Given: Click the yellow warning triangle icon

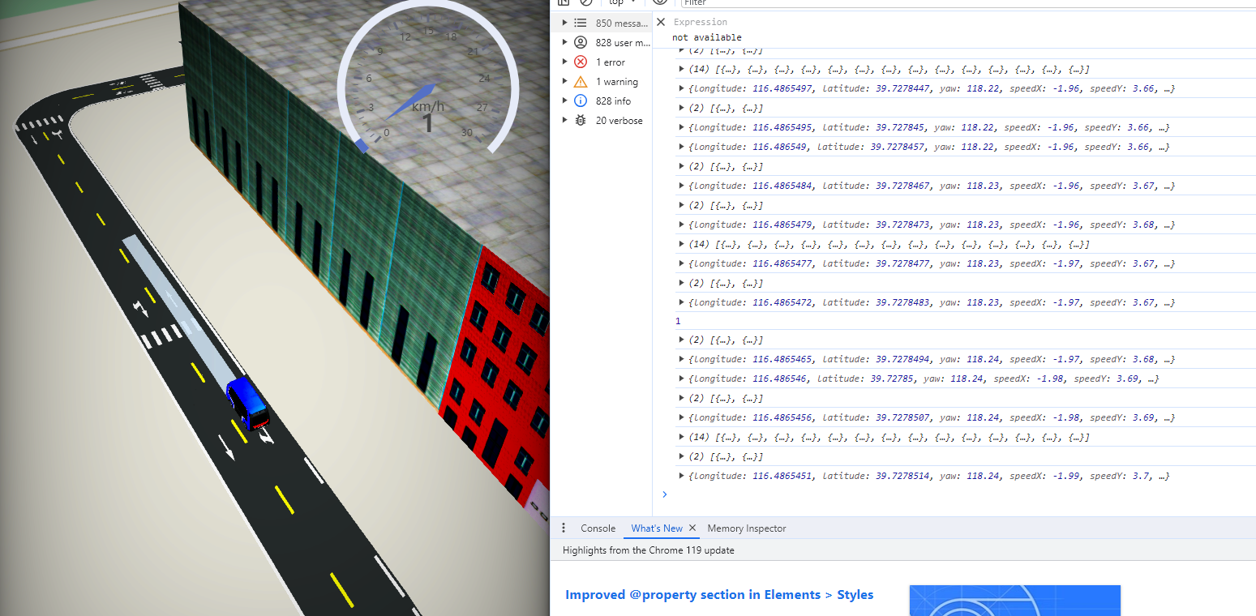Looking at the screenshot, I should point(581,81).
